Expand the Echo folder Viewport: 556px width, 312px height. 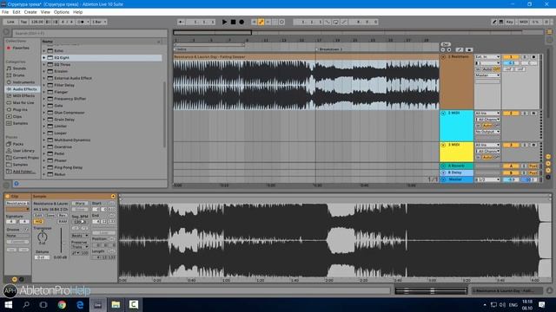click(x=44, y=50)
